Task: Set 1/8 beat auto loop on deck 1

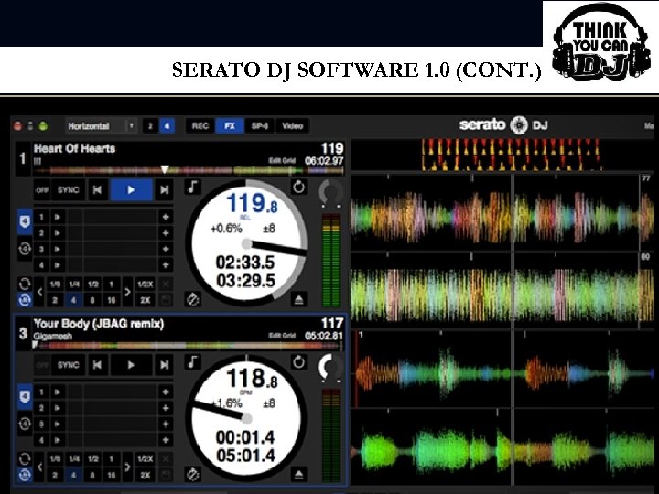Action: (x=55, y=285)
